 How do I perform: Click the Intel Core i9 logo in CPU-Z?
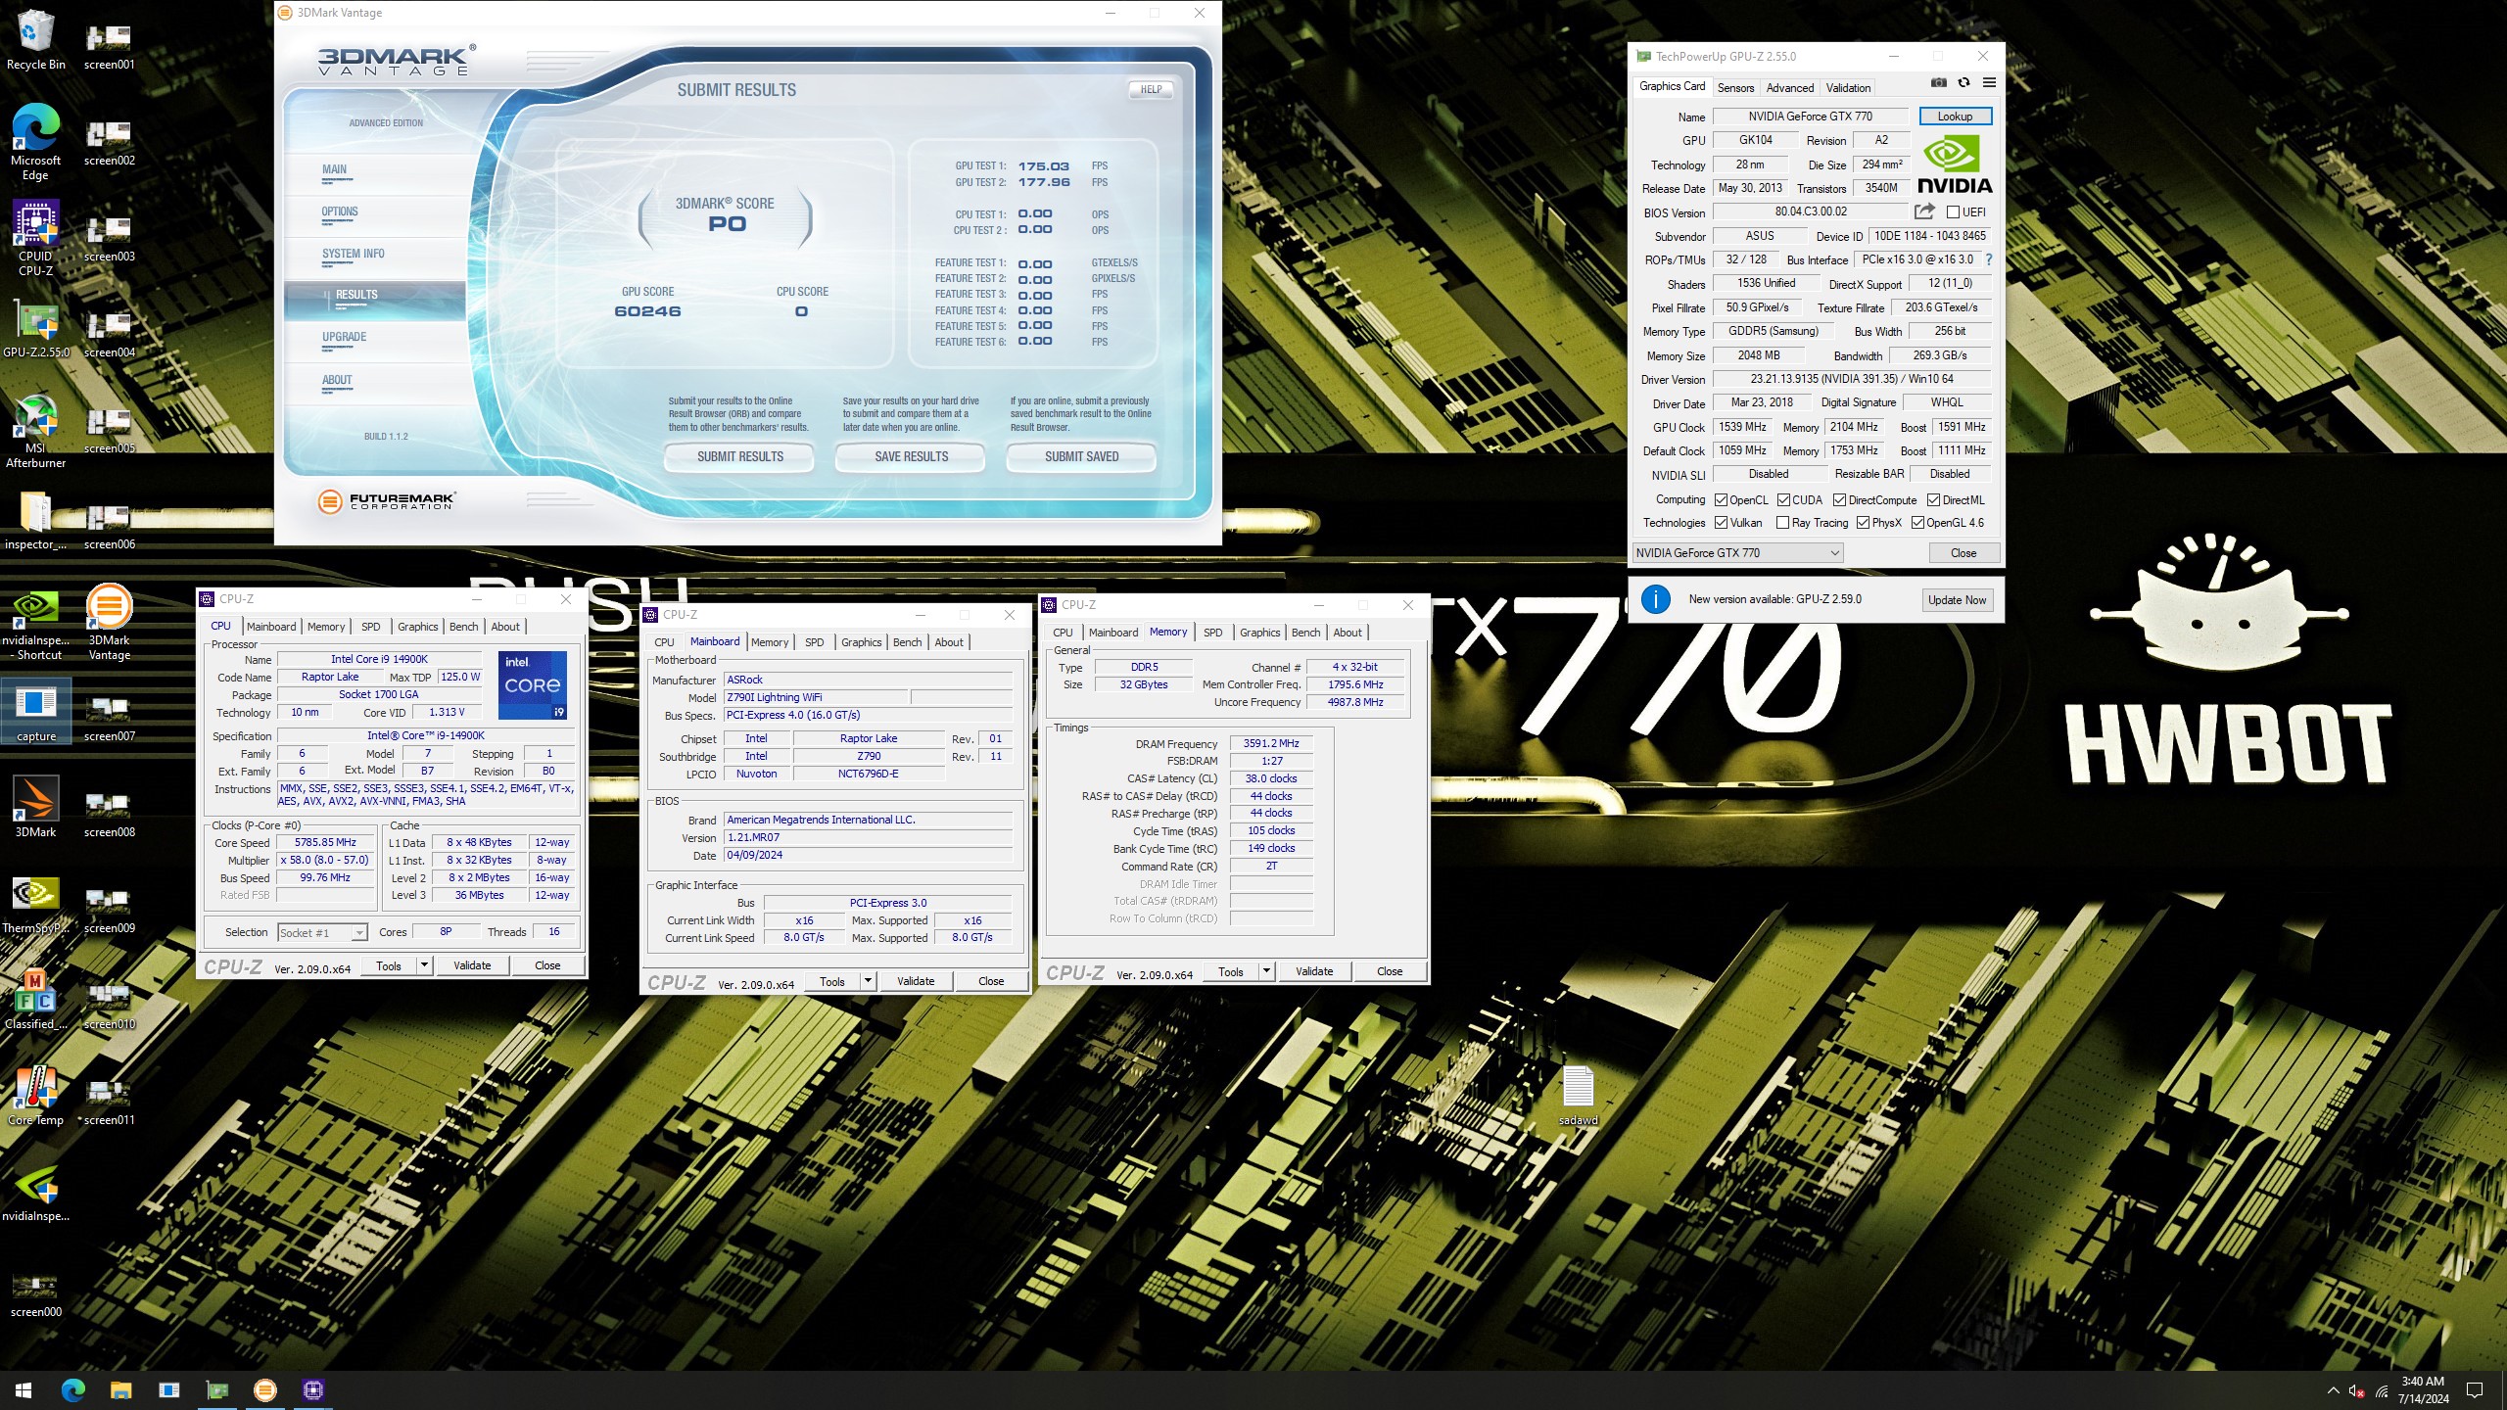point(533,684)
